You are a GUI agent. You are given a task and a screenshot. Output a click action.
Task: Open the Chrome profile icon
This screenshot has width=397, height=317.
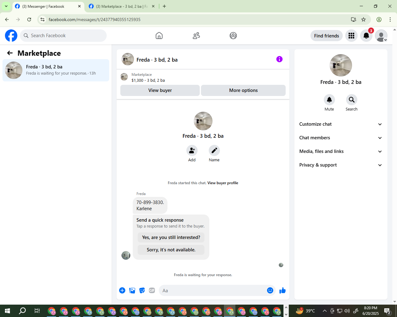379,20
